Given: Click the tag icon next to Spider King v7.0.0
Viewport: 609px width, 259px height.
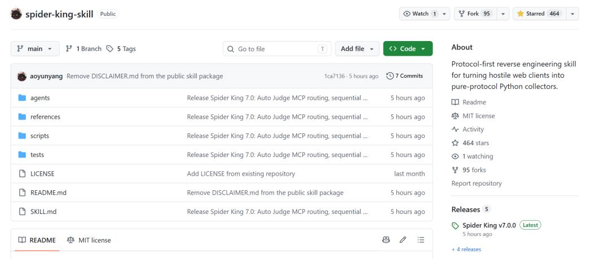Looking at the screenshot, I should pyautogui.click(x=455, y=226).
